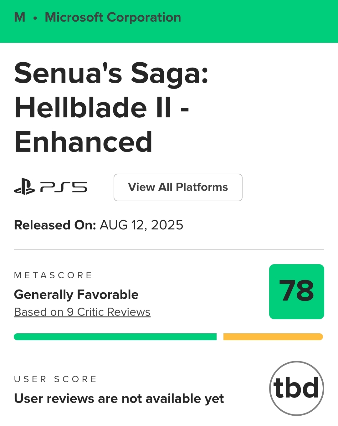The image size is (338, 426).
Task: Click the Microsoft Corporation publisher name
Action: click(113, 18)
